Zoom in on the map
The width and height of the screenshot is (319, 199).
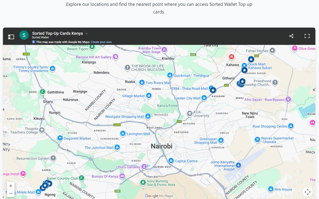(11, 186)
